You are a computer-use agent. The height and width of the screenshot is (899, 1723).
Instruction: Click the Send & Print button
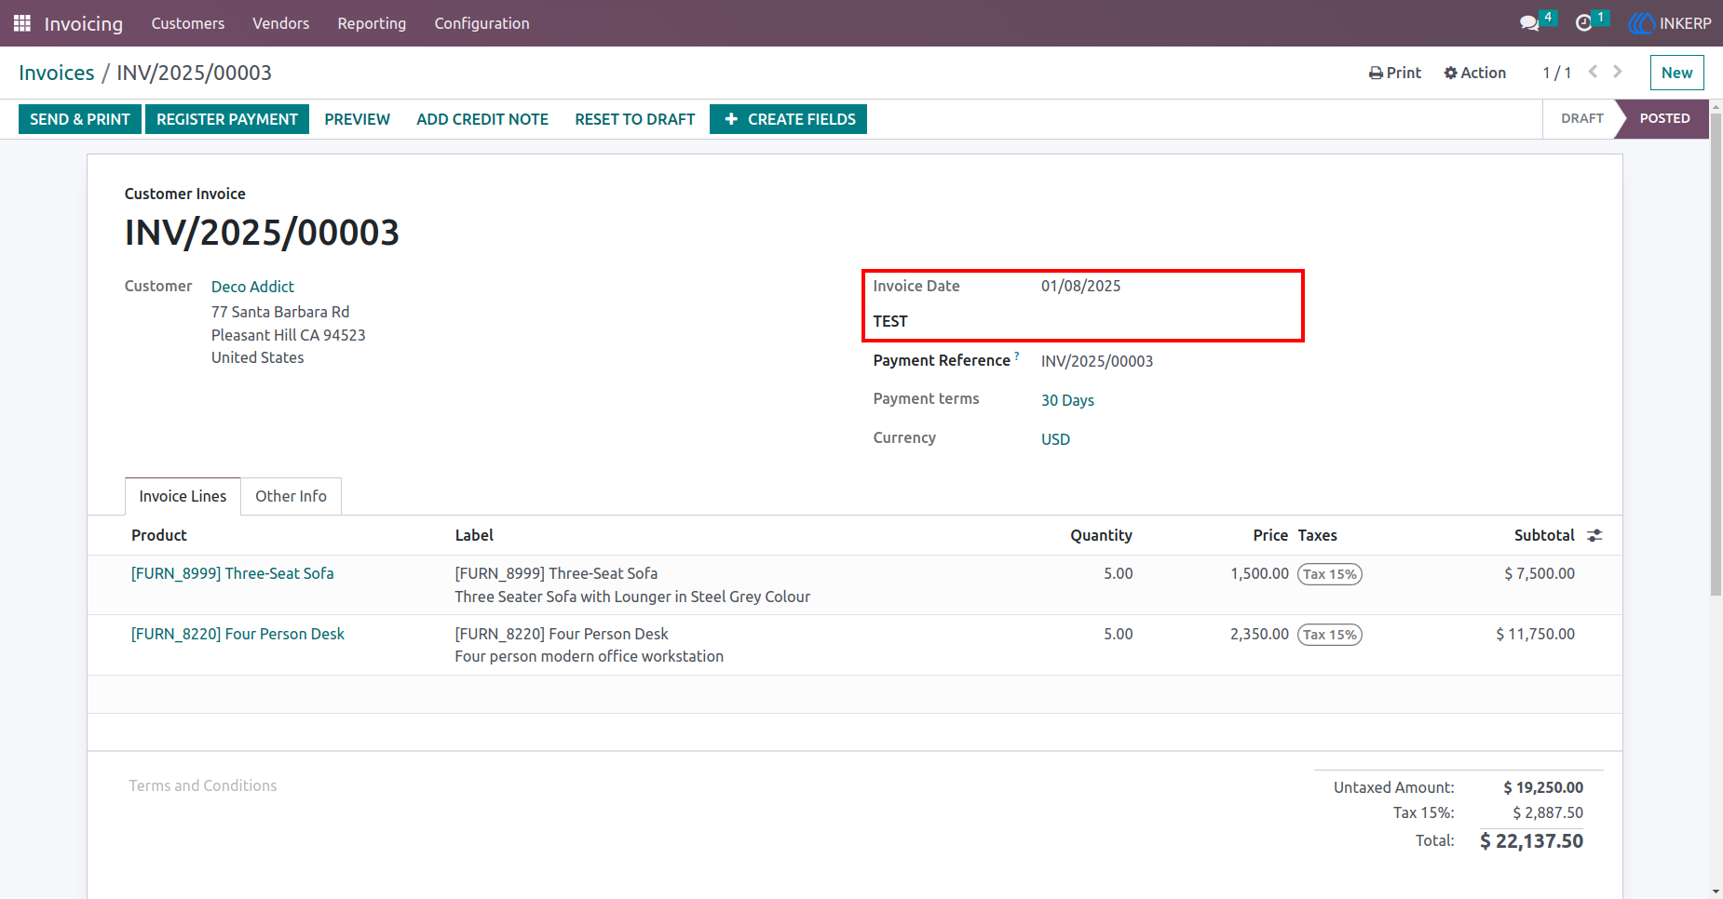point(80,119)
